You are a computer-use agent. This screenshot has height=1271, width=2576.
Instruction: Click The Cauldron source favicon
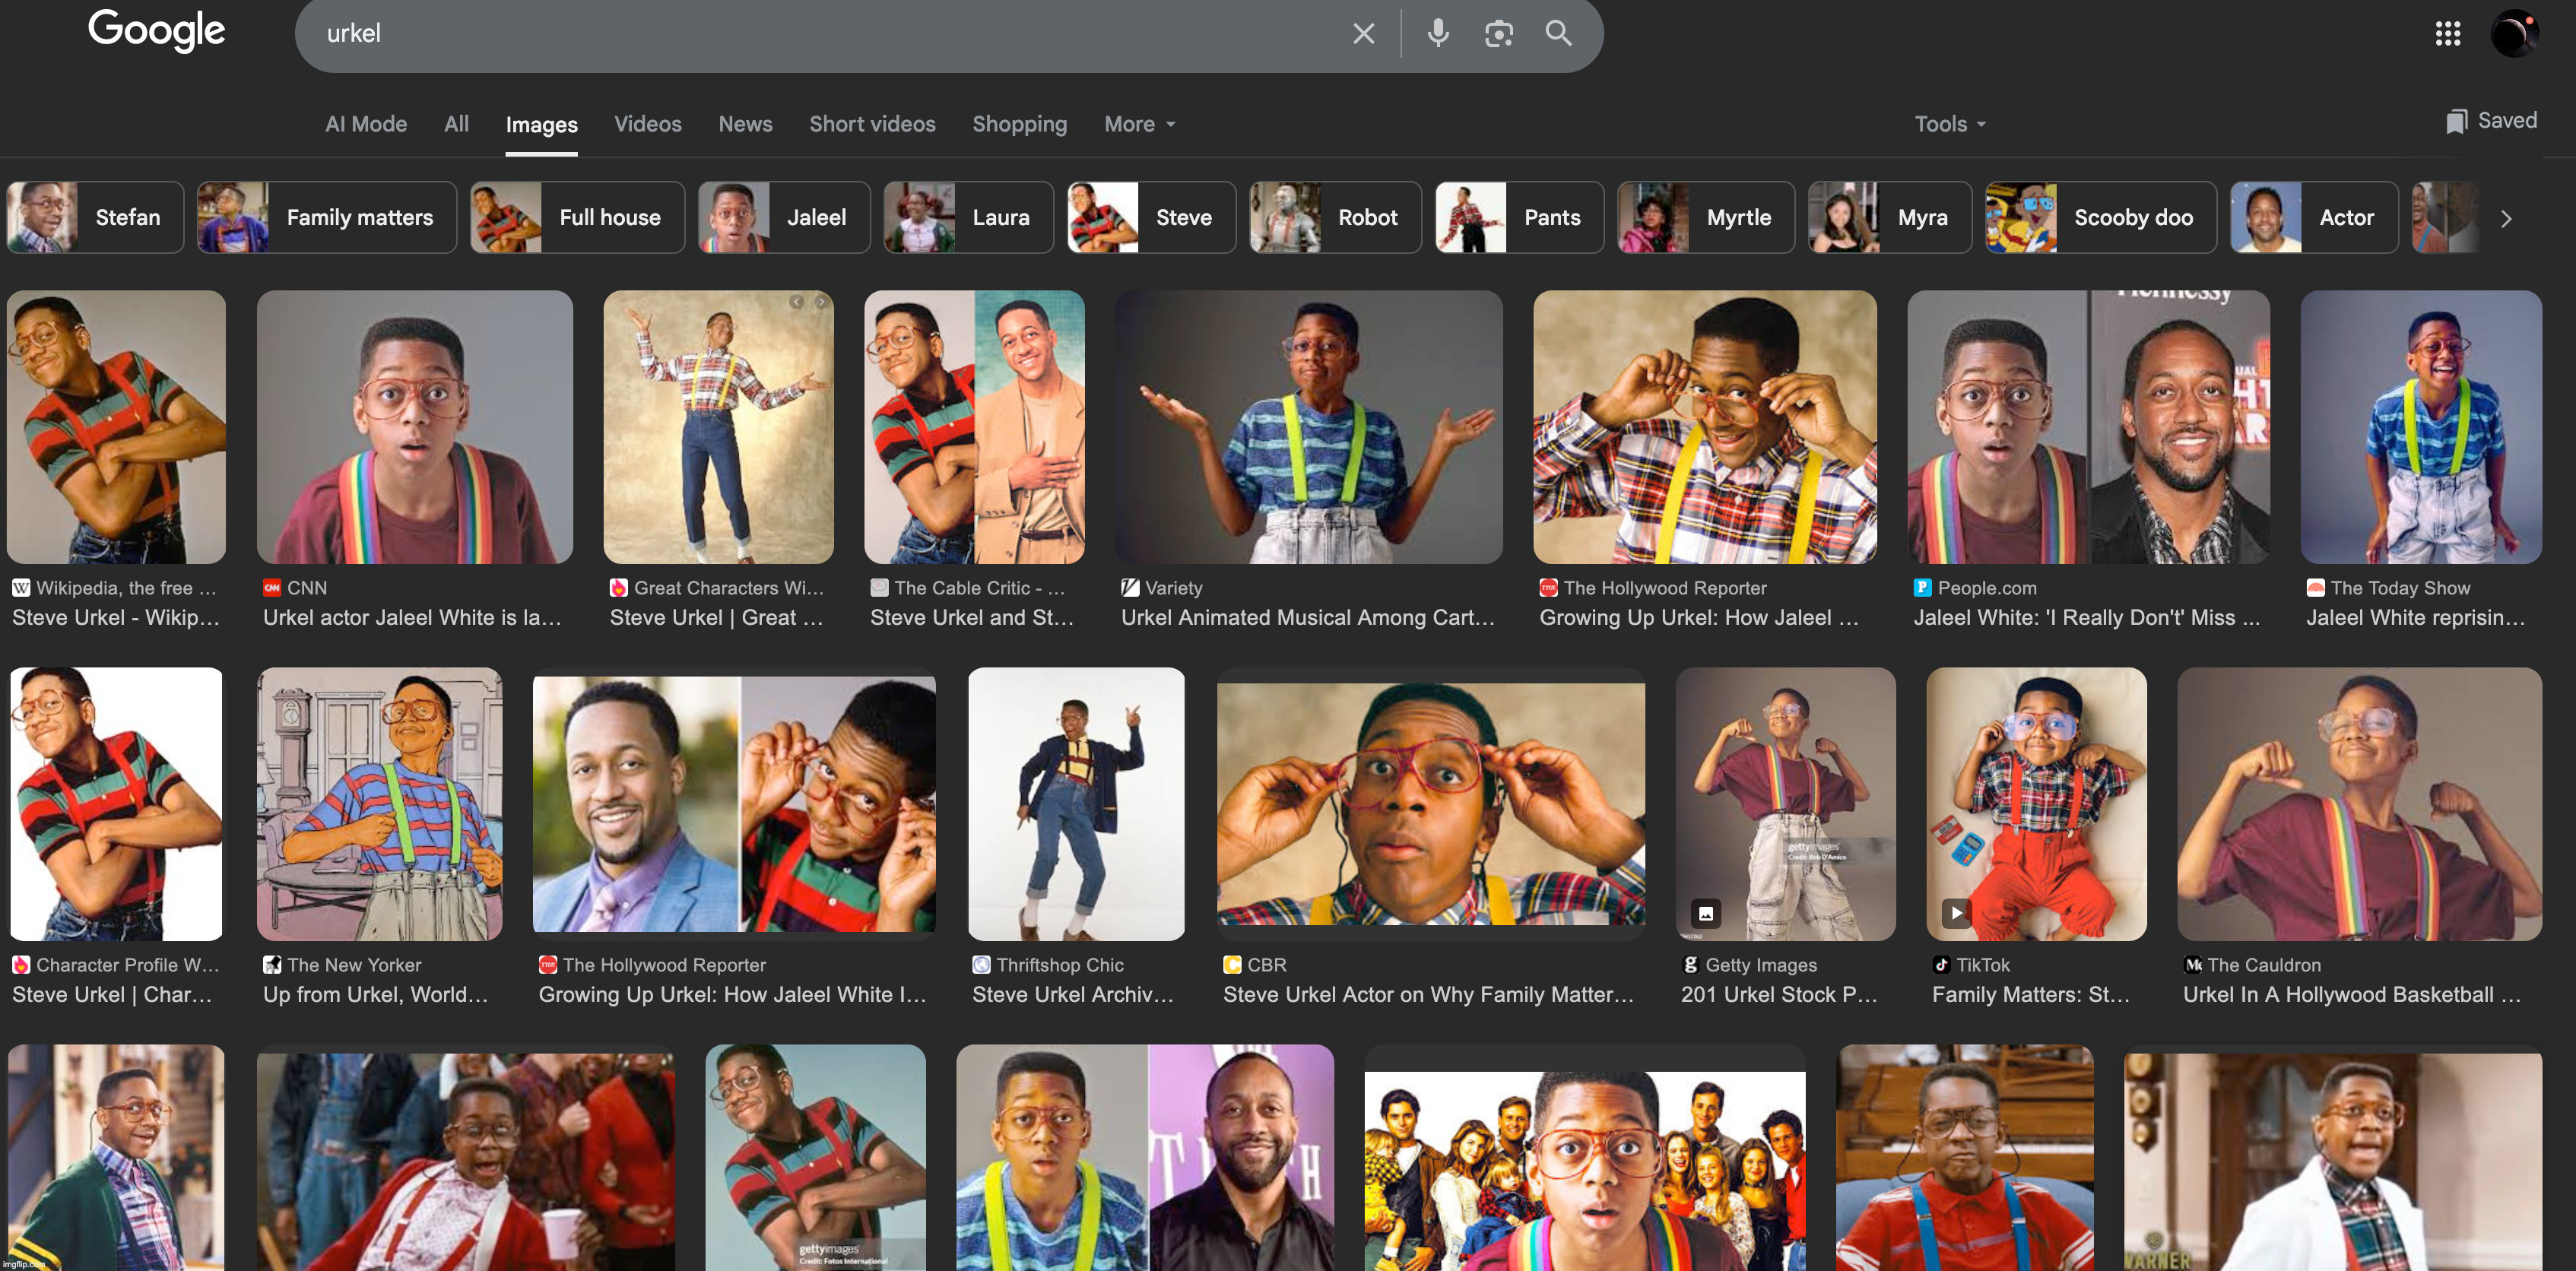pyautogui.click(x=2192, y=965)
